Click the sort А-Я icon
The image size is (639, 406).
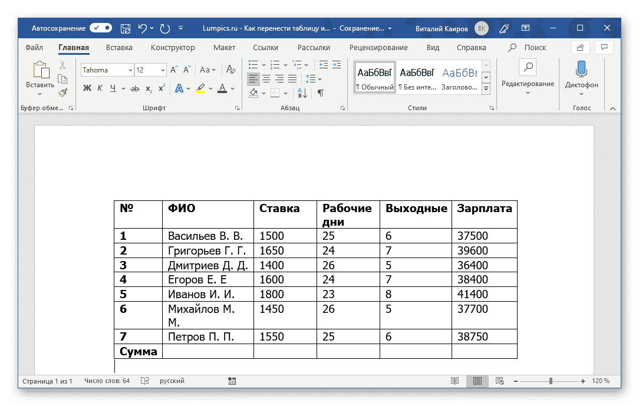point(302,93)
